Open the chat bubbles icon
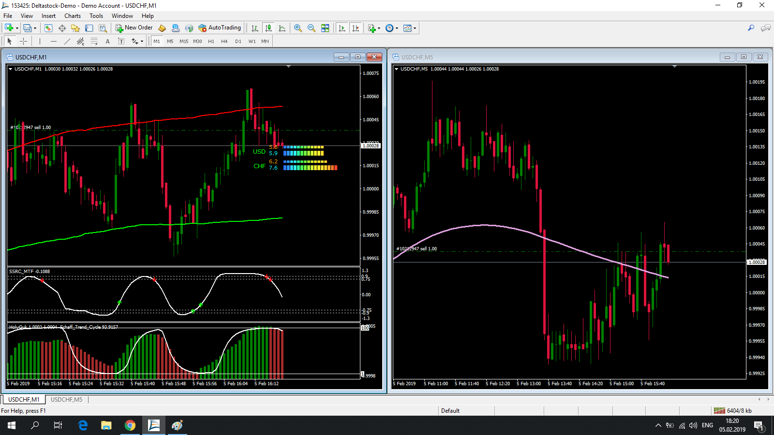Image resolution: width=774 pixels, height=435 pixels. click(x=766, y=28)
